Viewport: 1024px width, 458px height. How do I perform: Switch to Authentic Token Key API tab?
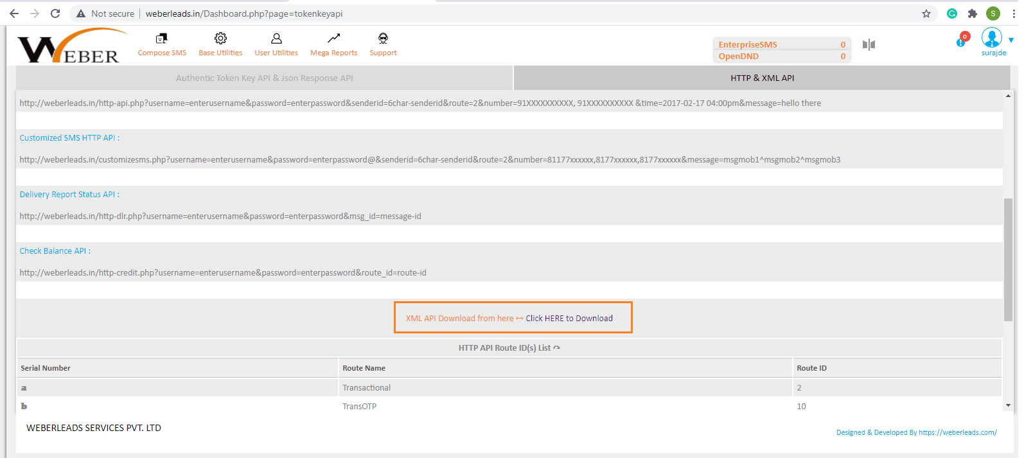(x=264, y=78)
